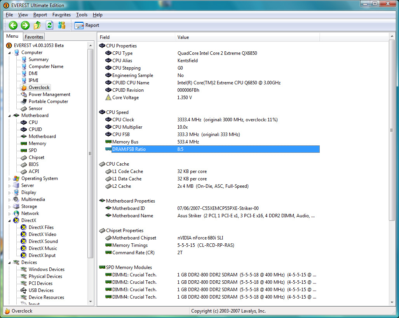Expand the Display tree node
The width and height of the screenshot is (399, 318).
pyautogui.click(x=9, y=193)
